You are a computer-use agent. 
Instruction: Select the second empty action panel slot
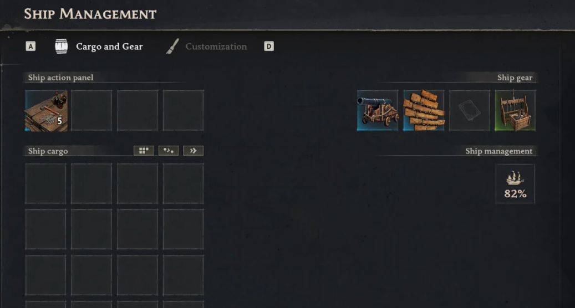[91, 111]
